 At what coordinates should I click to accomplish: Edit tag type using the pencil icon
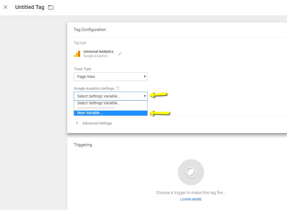[x=120, y=53]
